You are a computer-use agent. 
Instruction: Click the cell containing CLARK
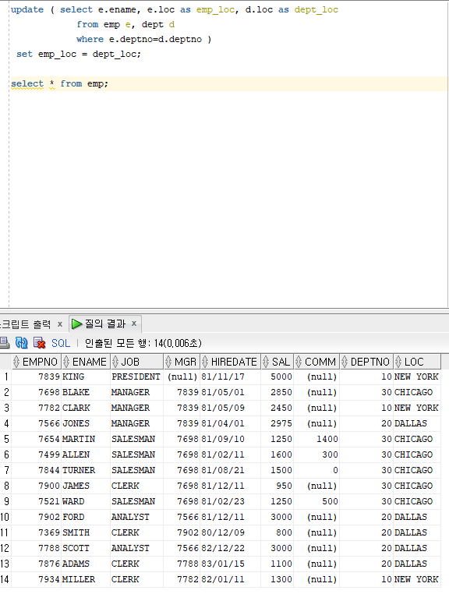point(86,408)
